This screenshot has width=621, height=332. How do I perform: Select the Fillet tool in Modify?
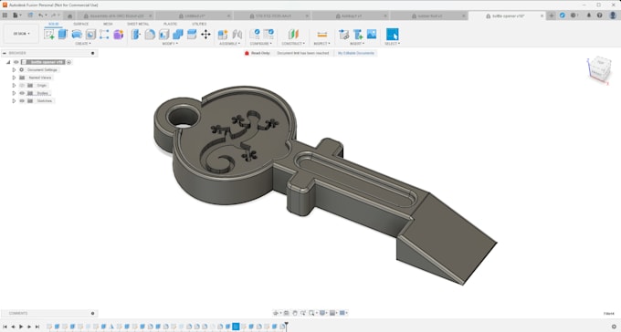pyautogui.click(x=150, y=35)
